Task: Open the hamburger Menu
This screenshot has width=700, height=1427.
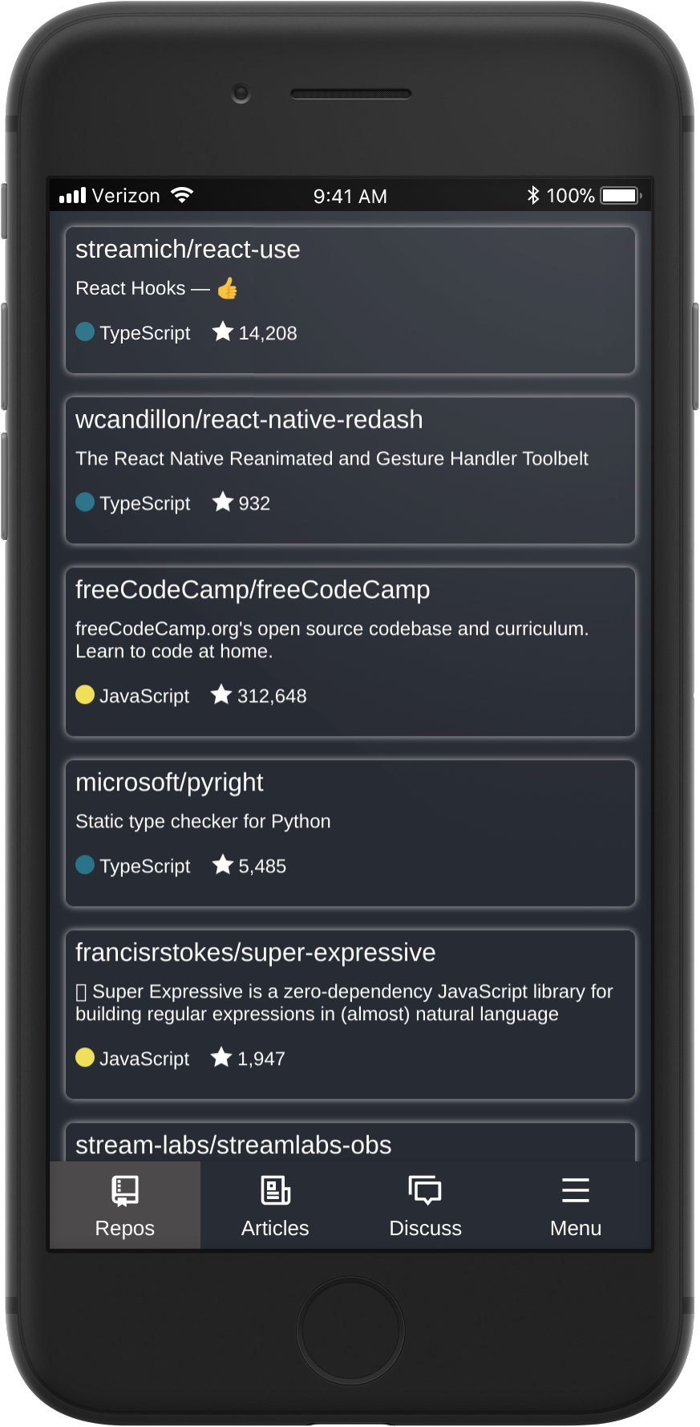Action: pyautogui.click(x=576, y=1205)
